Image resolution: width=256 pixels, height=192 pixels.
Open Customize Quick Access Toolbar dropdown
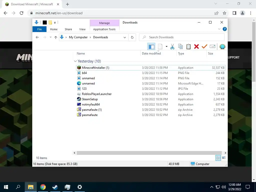click(55, 23)
